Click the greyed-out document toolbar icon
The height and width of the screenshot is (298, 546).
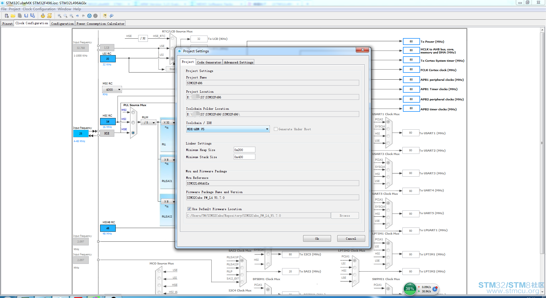tap(20, 16)
